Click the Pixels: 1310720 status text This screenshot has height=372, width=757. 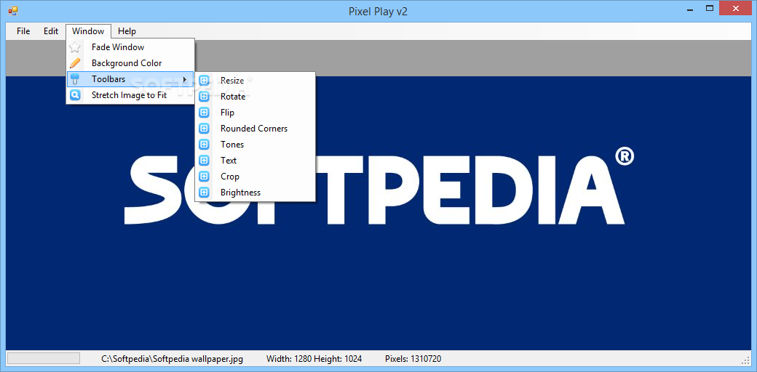point(413,358)
